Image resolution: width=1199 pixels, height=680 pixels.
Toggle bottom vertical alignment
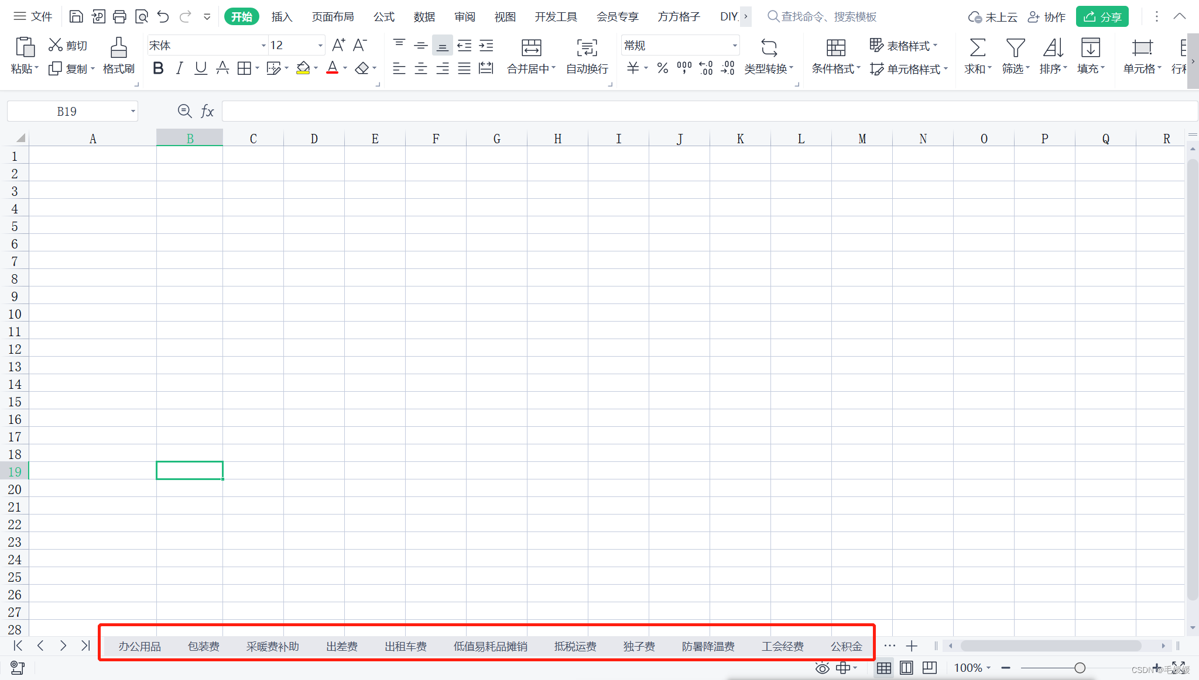(x=443, y=46)
